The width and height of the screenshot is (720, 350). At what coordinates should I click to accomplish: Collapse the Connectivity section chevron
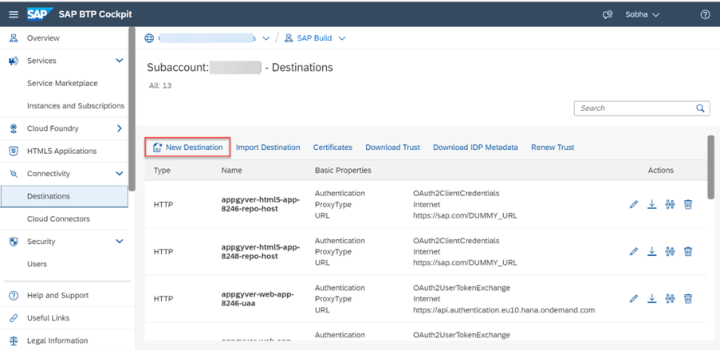[x=120, y=174]
